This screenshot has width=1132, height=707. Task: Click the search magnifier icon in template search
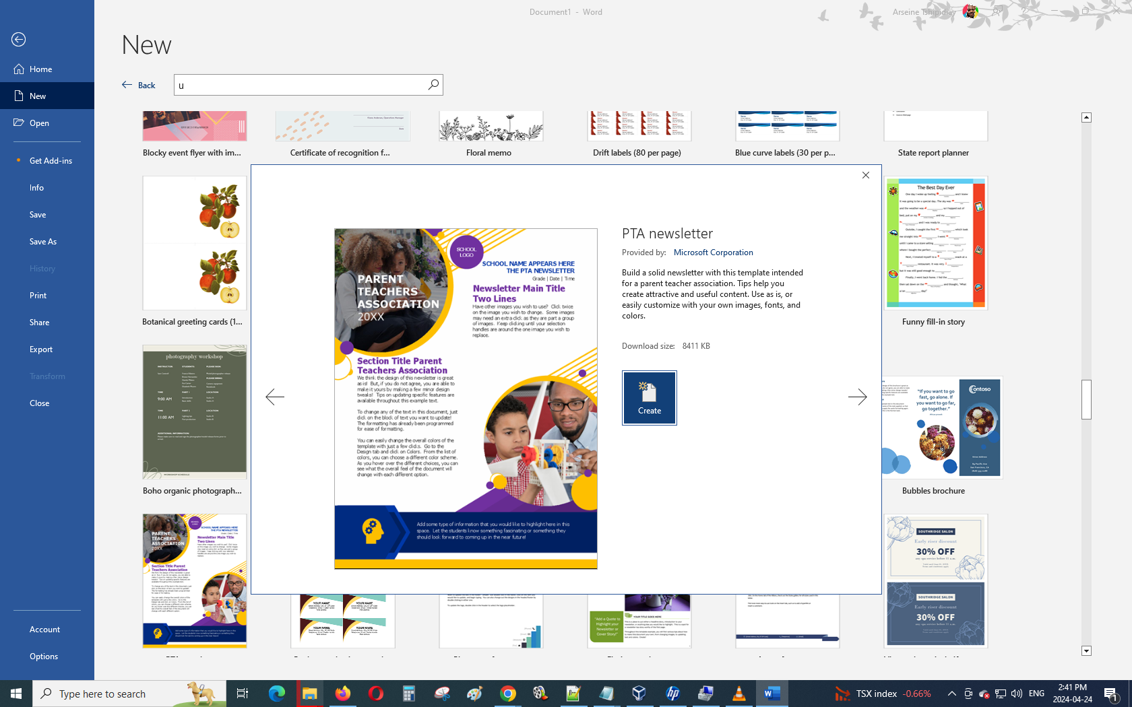pos(433,84)
